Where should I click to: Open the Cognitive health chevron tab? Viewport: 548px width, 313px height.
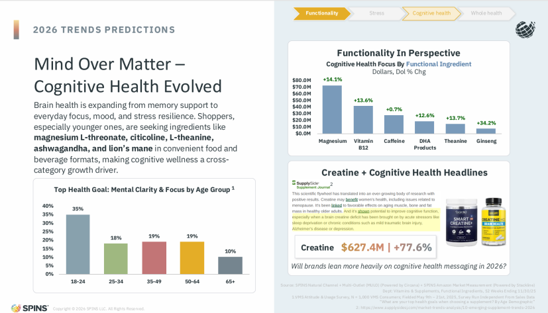coord(431,13)
